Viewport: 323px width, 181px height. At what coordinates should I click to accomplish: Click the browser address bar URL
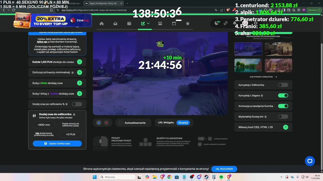[94, 10]
